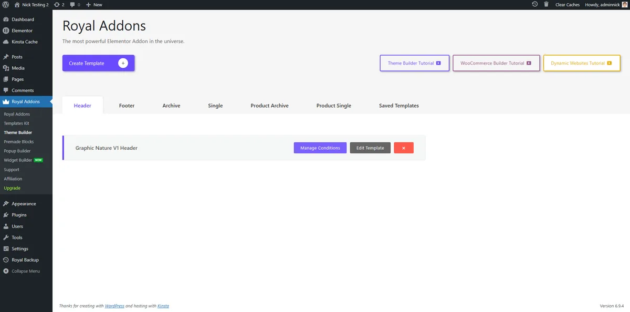Open the Nick Testing 2 site home icon

(17, 4)
